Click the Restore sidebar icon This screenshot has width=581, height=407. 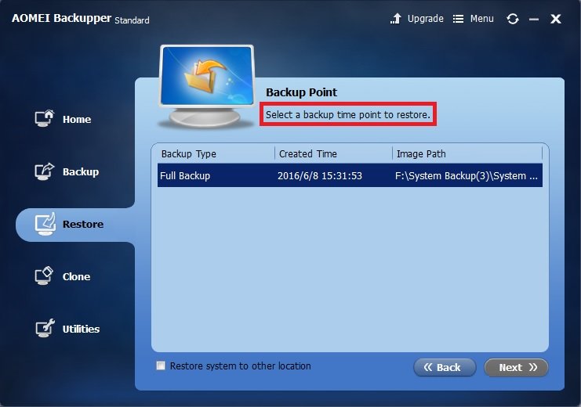tap(45, 224)
